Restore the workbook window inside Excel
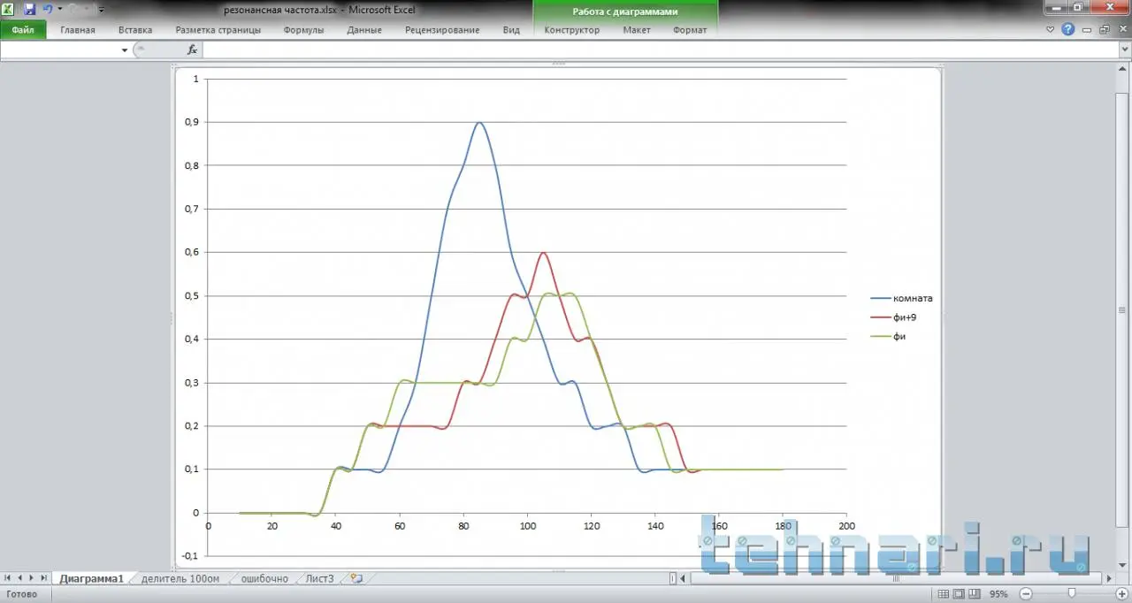Viewport: 1132px width, 603px height. pyautogui.click(x=1105, y=29)
